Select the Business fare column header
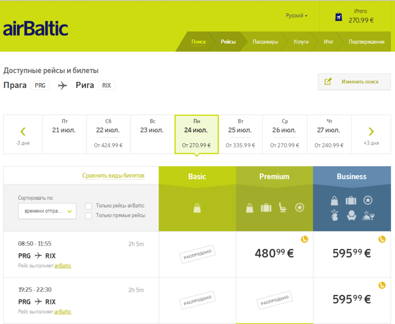The height and width of the screenshot is (324, 395). tap(352, 177)
